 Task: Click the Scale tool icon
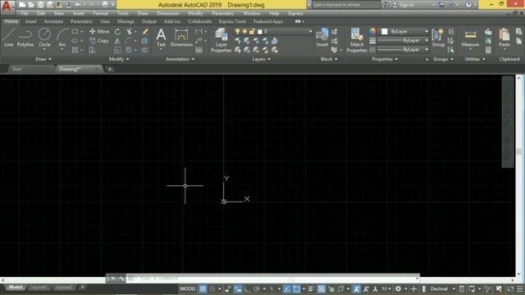tap(117, 50)
